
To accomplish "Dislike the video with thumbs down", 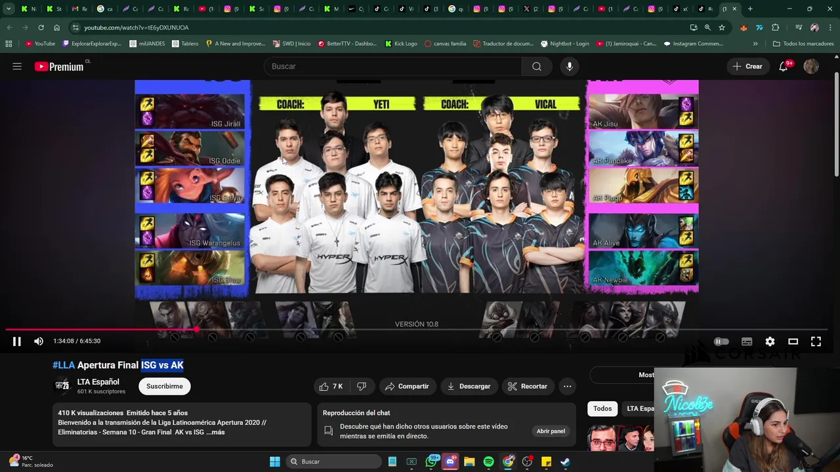I will [362, 386].
